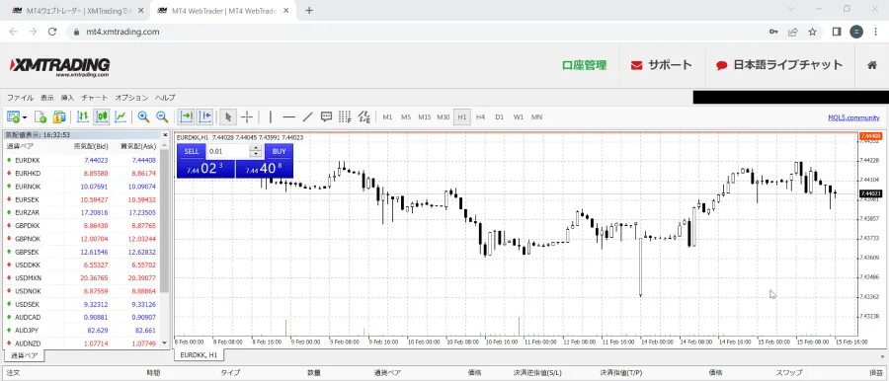
Task: Select the text label tool icon
Action: click(x=327, y=116)
